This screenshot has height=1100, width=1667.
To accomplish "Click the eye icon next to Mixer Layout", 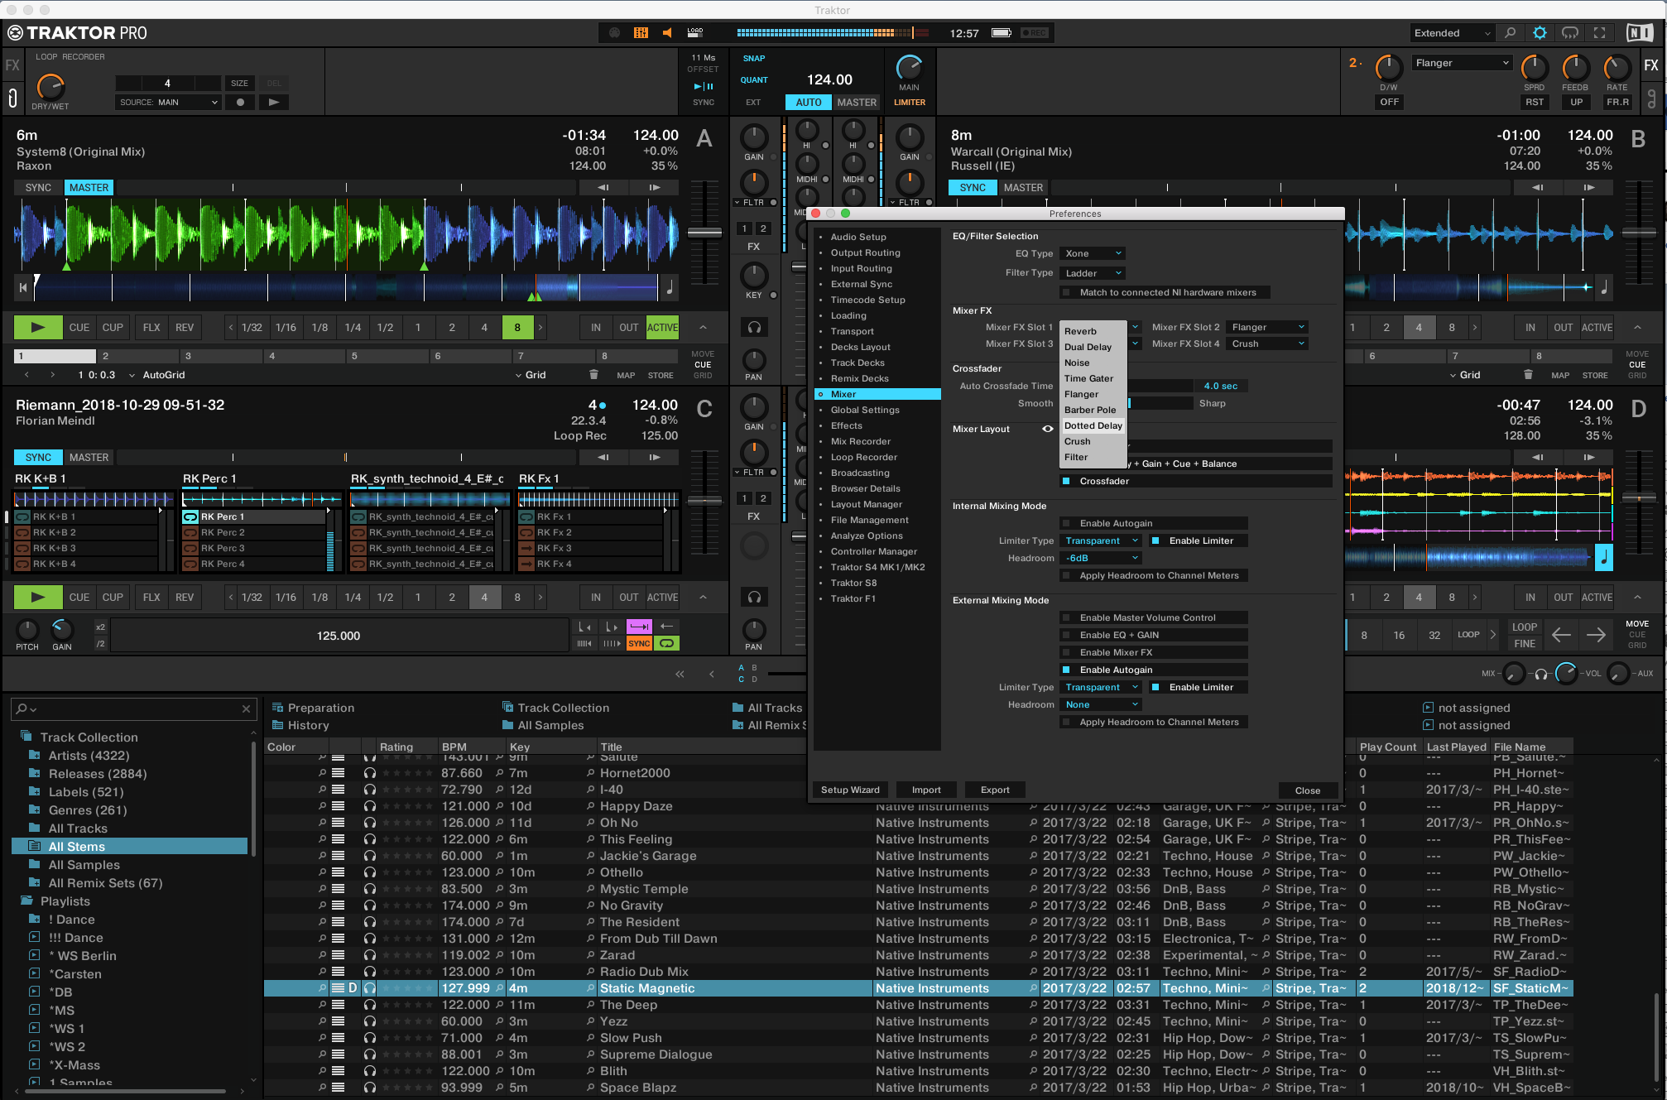I will pyautogui.click(x=1048, y=429).
